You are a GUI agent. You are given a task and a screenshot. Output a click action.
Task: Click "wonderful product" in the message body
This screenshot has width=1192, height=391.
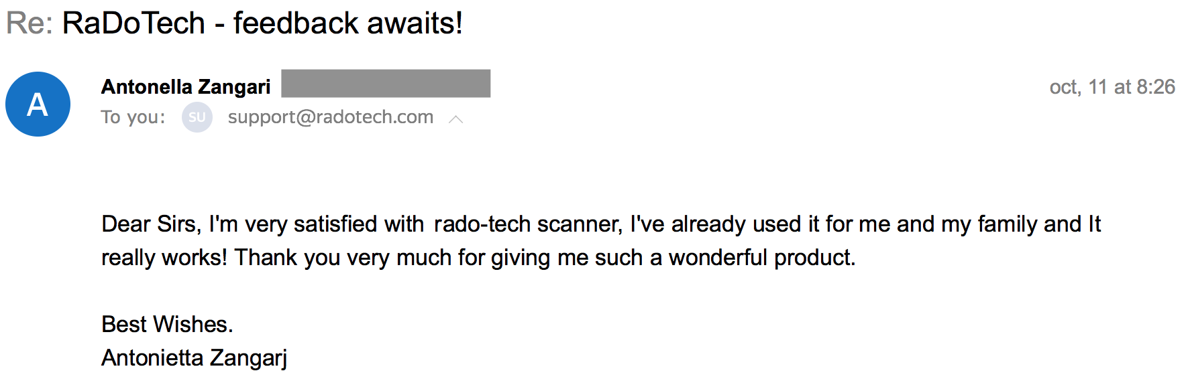[x=760, y=258]
